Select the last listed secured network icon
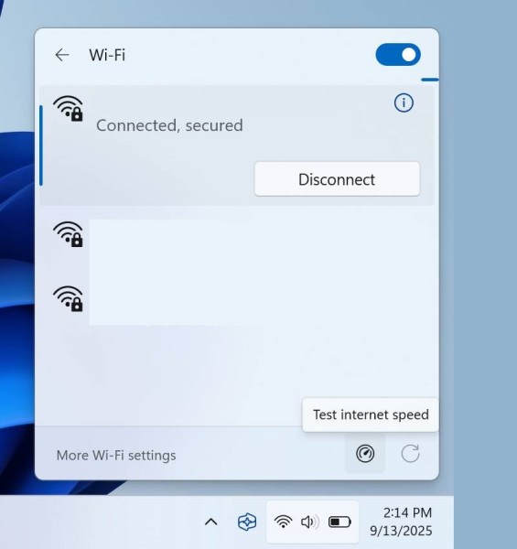The width and height of the screenshot is (517, 549). tap(69, 298)
